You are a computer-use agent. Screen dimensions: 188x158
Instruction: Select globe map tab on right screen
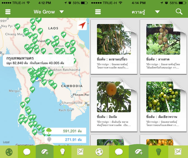pyautogui.click(x=99, y=152)
